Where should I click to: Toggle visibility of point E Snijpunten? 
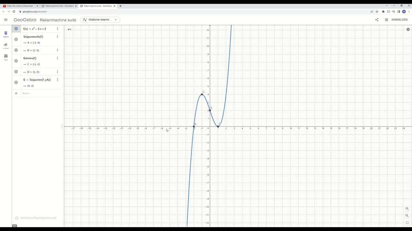(16, 82)
